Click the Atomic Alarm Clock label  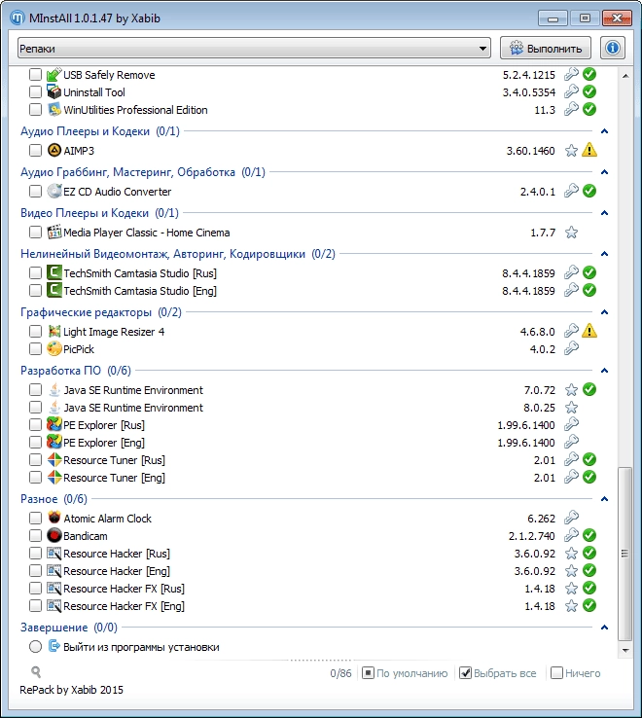(107, 519)
